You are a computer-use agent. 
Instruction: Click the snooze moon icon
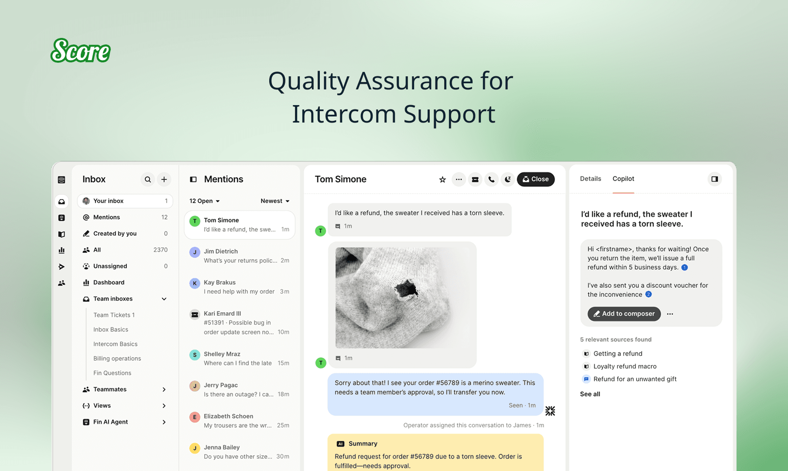tap(508, 179)
